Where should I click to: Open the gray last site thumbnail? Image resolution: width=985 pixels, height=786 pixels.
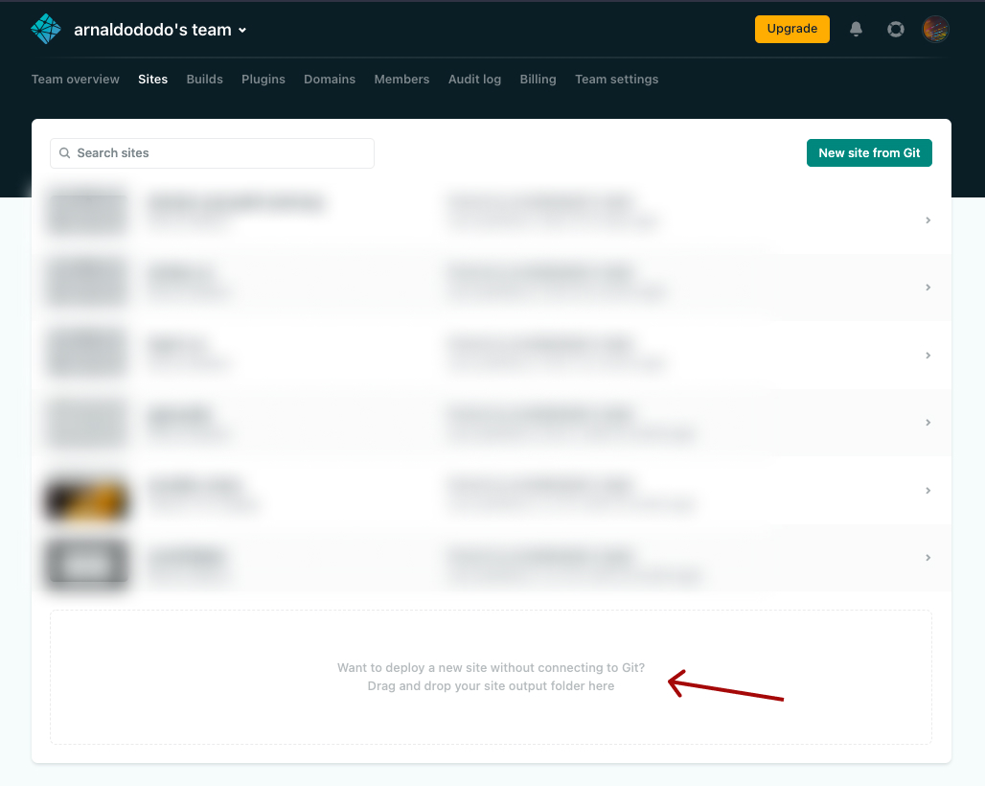coord(87,563)
